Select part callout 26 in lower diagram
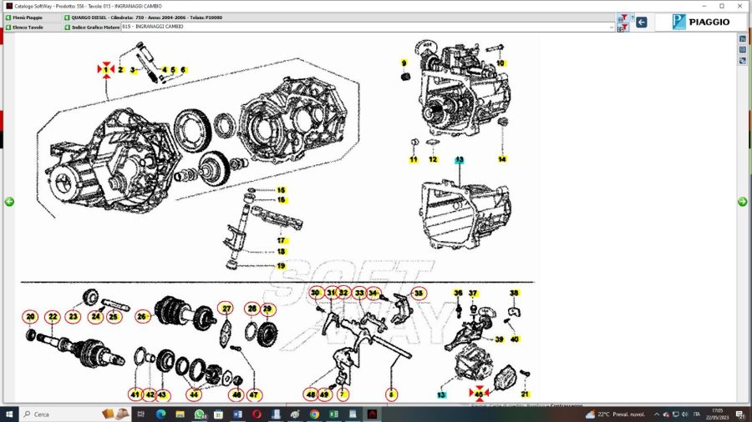Image resolution: width=752 pixels, height=422 pixels. pos(142,317)
